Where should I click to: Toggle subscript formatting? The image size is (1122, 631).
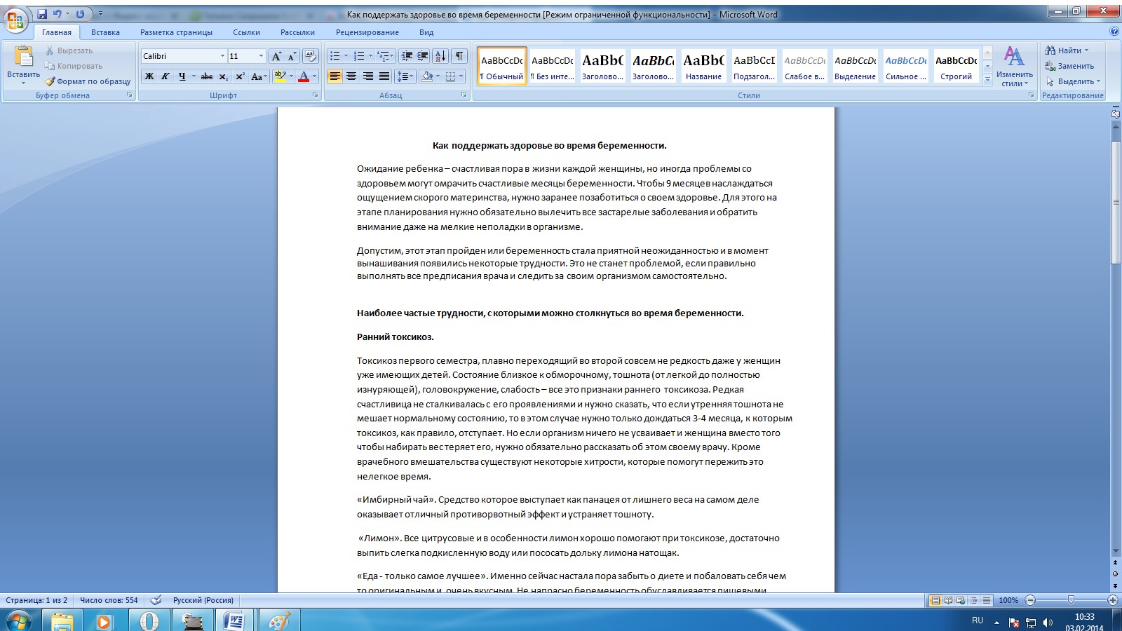[x=223, y=76]
